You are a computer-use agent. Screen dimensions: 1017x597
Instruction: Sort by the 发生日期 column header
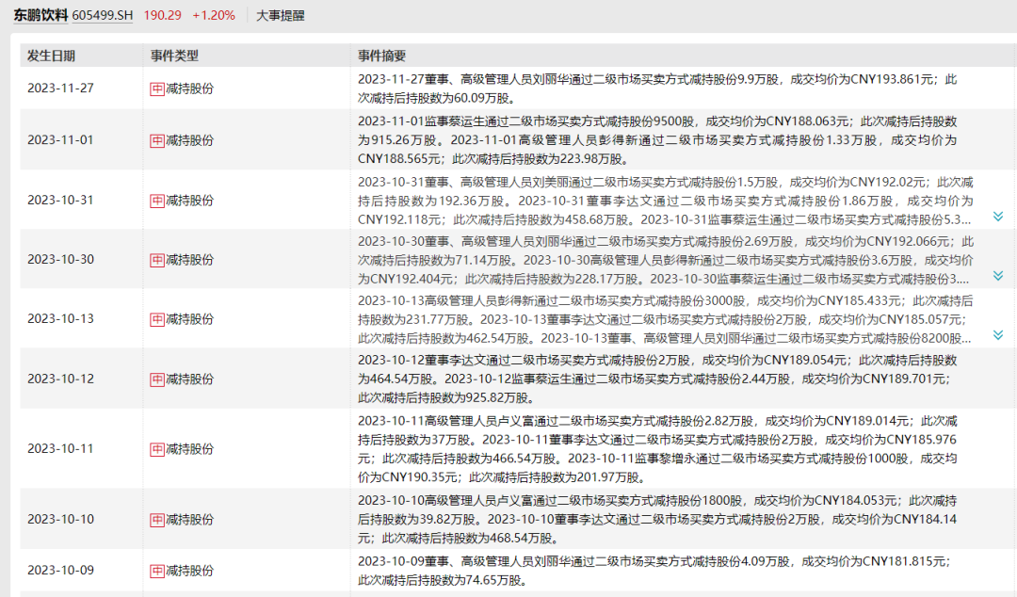click(51, 56)
